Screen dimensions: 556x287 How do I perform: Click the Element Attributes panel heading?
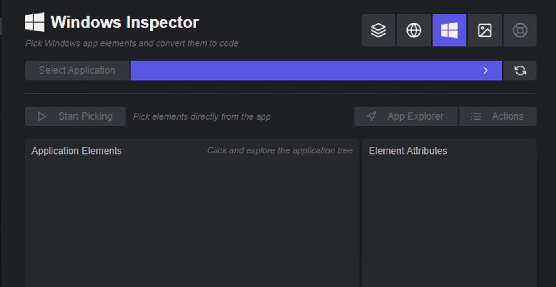point(408,151)
